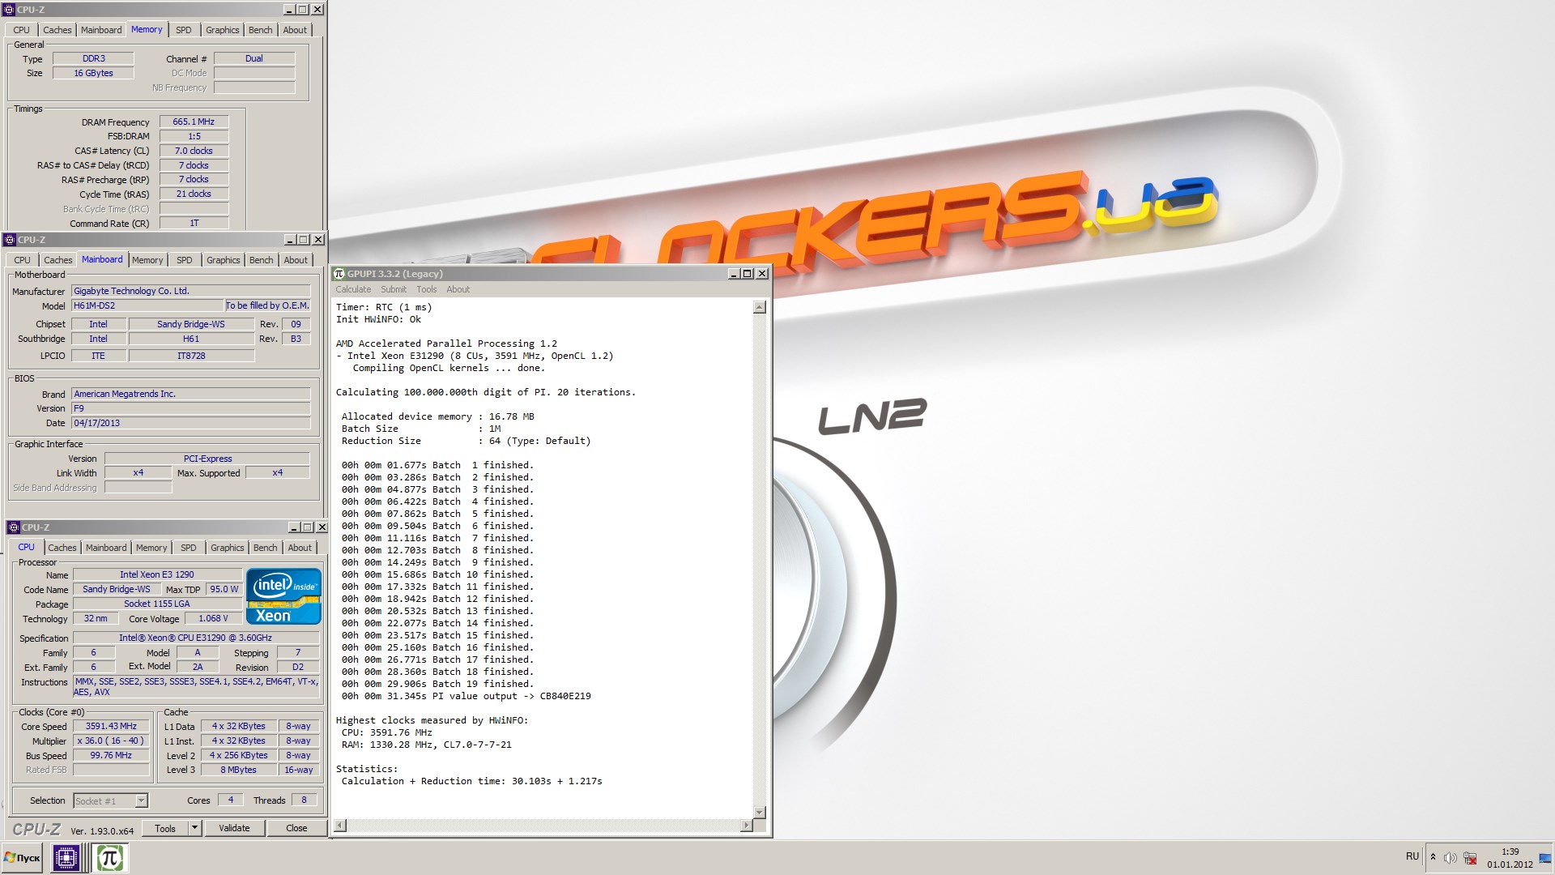Image resolution: width=1555 pixels, height=875 pixels.
Task: Select SPD tab in top CPU-Z window
Action: pyautogui.click(x=184, y=30)
